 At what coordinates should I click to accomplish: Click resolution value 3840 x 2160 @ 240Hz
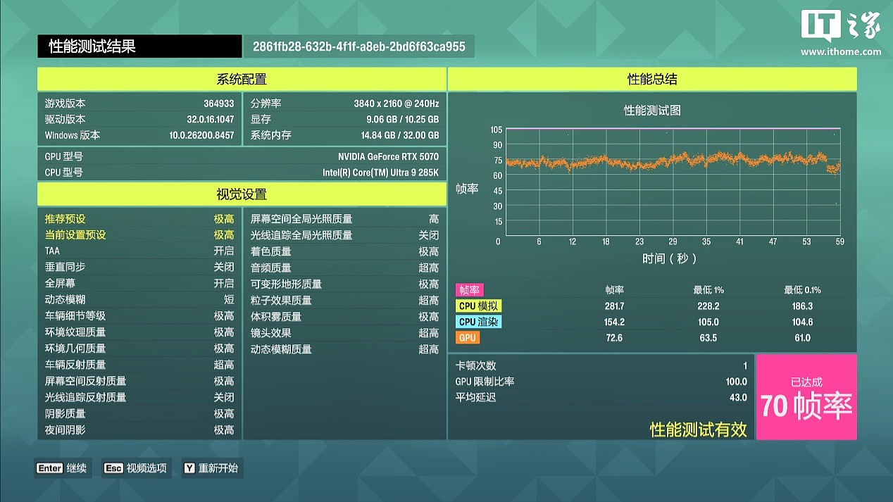396,103
